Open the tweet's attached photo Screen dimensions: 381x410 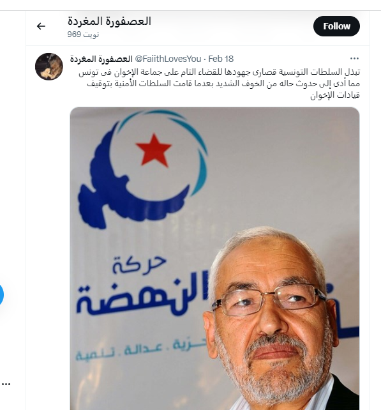click(214, 259)
